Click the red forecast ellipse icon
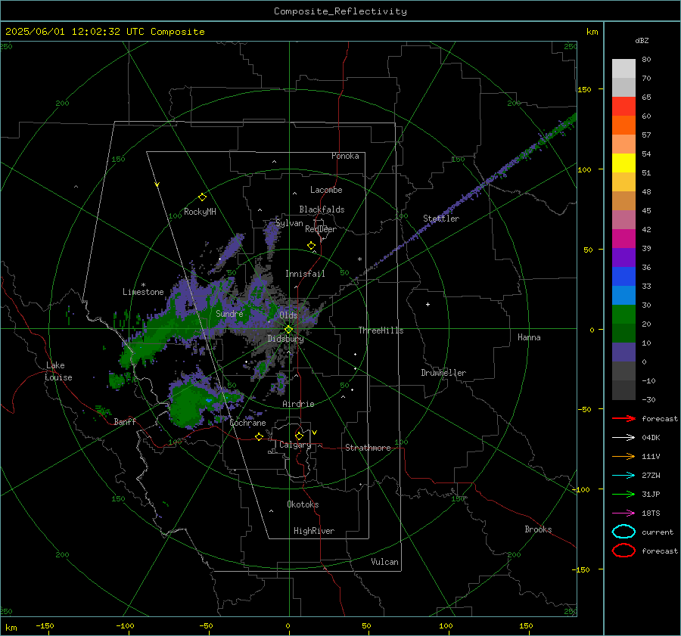This screenshot has height=636, width=681. click(x=623, y=551)
